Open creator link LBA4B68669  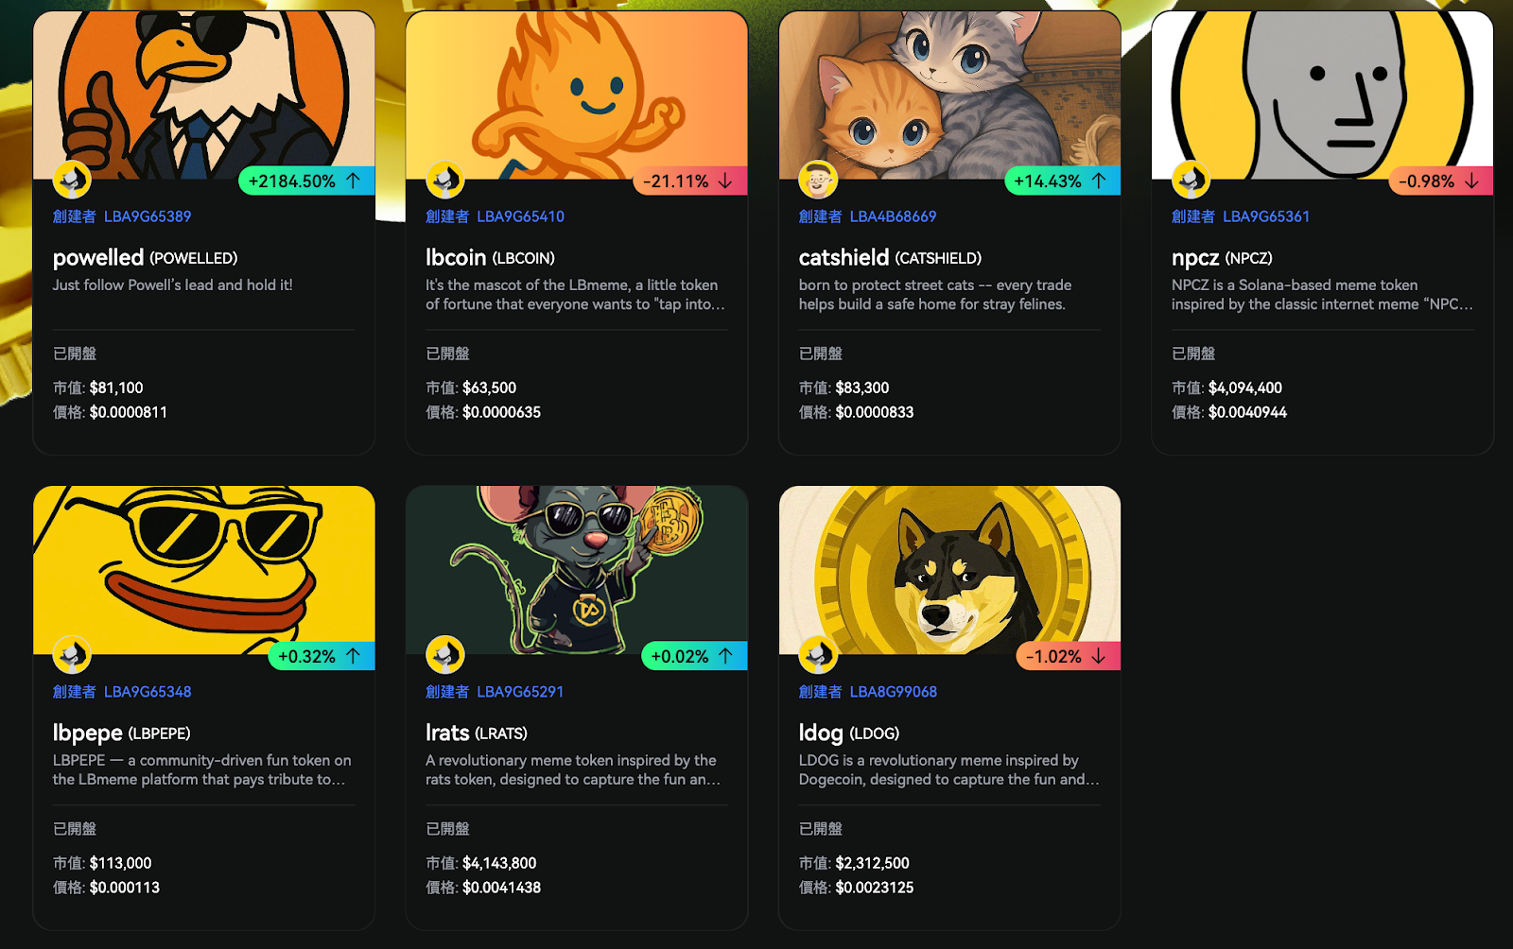893,216
